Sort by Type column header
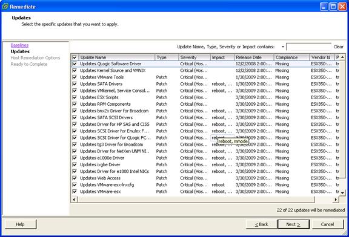This screenshot has width=349, height=237. (x=167, y=57)
